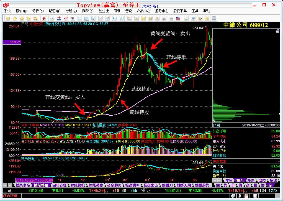Click the 选 stock selector icon

[121, 18]
